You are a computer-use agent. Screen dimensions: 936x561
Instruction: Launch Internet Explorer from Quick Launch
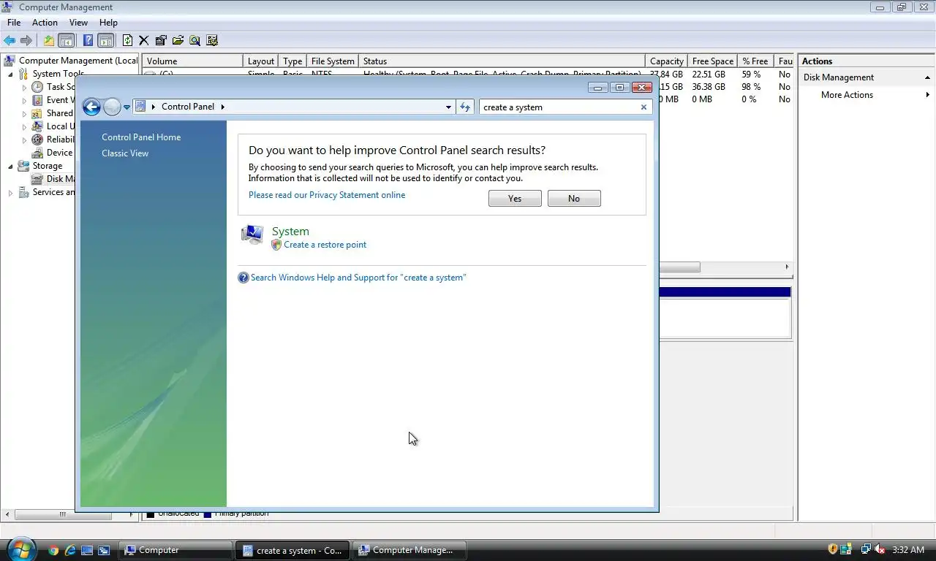(70, 550)
